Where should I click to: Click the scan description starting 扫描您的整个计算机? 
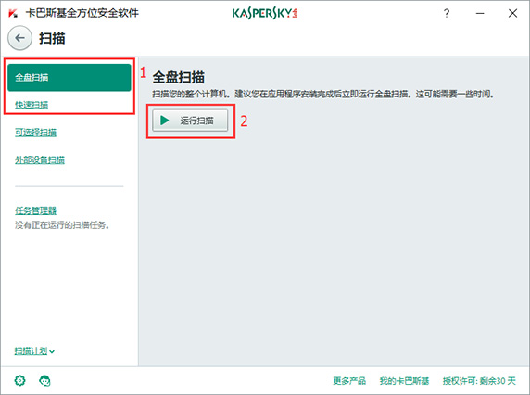[322, 94]
